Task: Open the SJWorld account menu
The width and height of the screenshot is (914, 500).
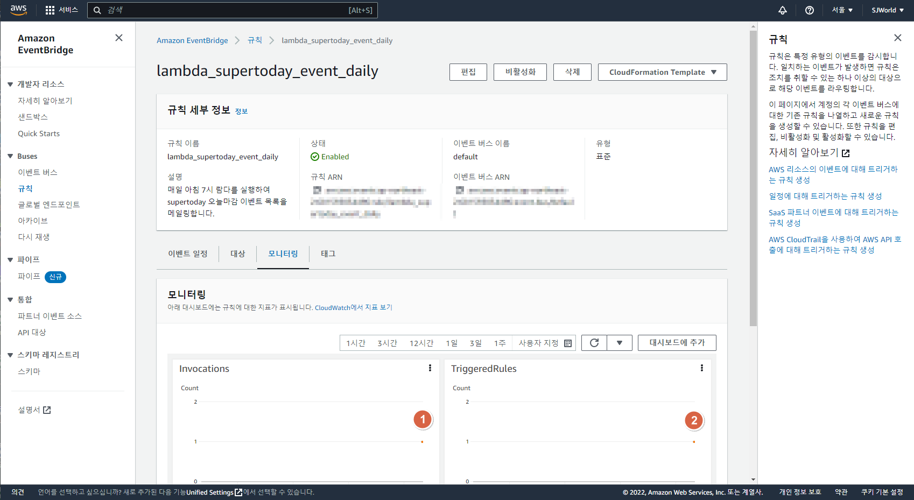Action: point(888,10)
